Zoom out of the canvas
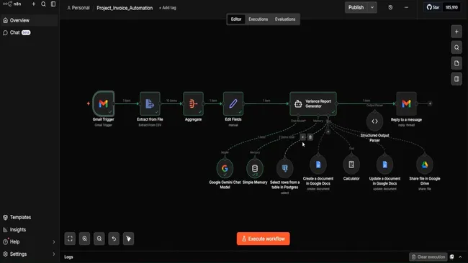Viewport: 468px width, 263px height. (99, 239)
